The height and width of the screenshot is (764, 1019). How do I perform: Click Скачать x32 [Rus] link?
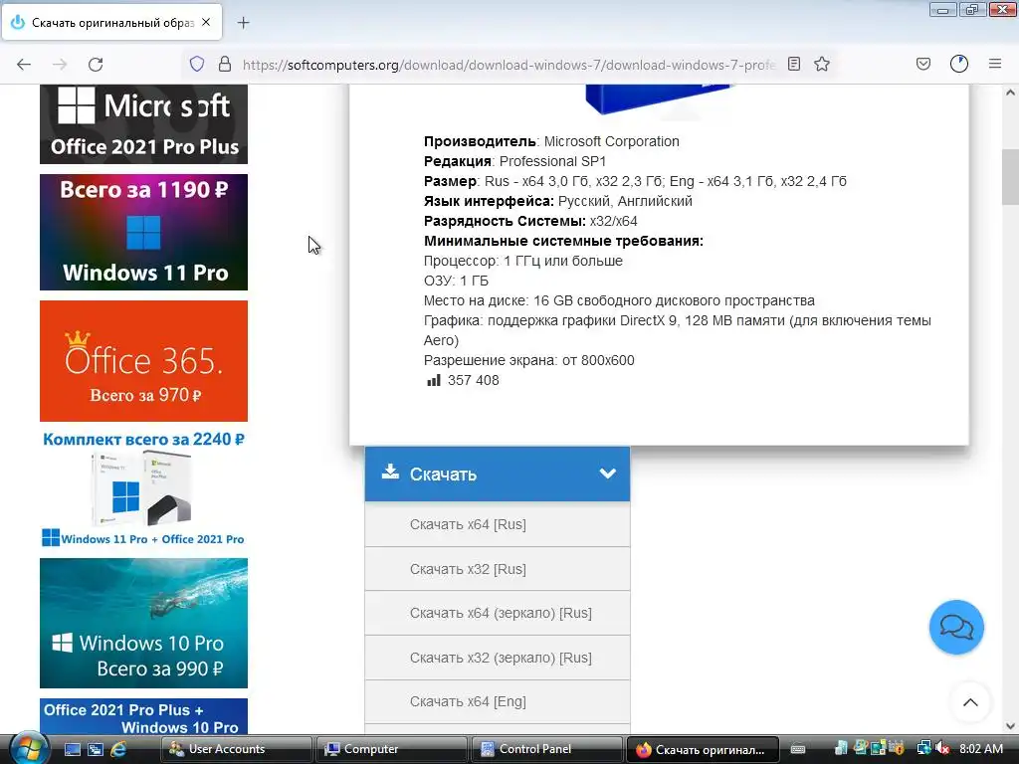pyautogui.click(x=468, y=569)
